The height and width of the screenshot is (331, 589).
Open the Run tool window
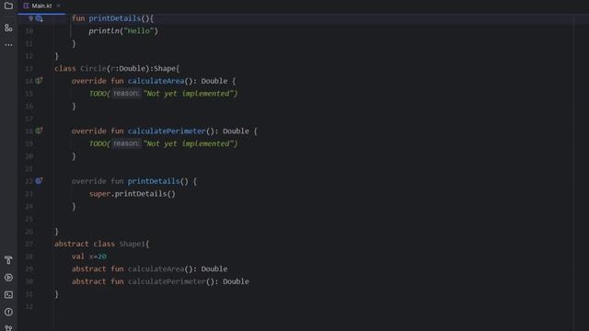(x=8, y=278)
